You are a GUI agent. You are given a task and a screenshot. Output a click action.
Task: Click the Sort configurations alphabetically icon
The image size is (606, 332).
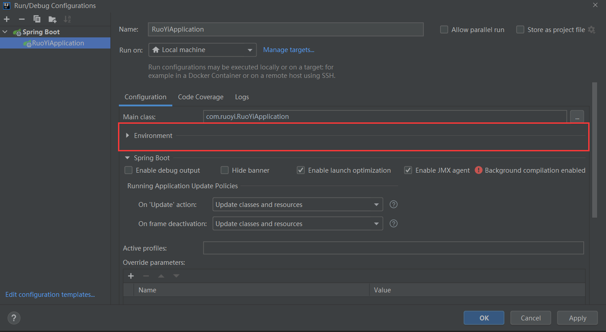[x=67, y=19]
